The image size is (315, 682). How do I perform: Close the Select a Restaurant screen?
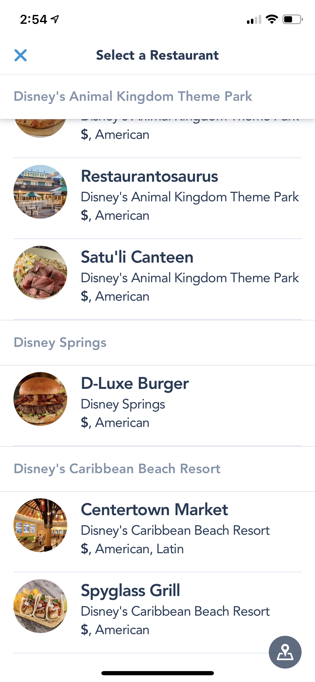20,55
